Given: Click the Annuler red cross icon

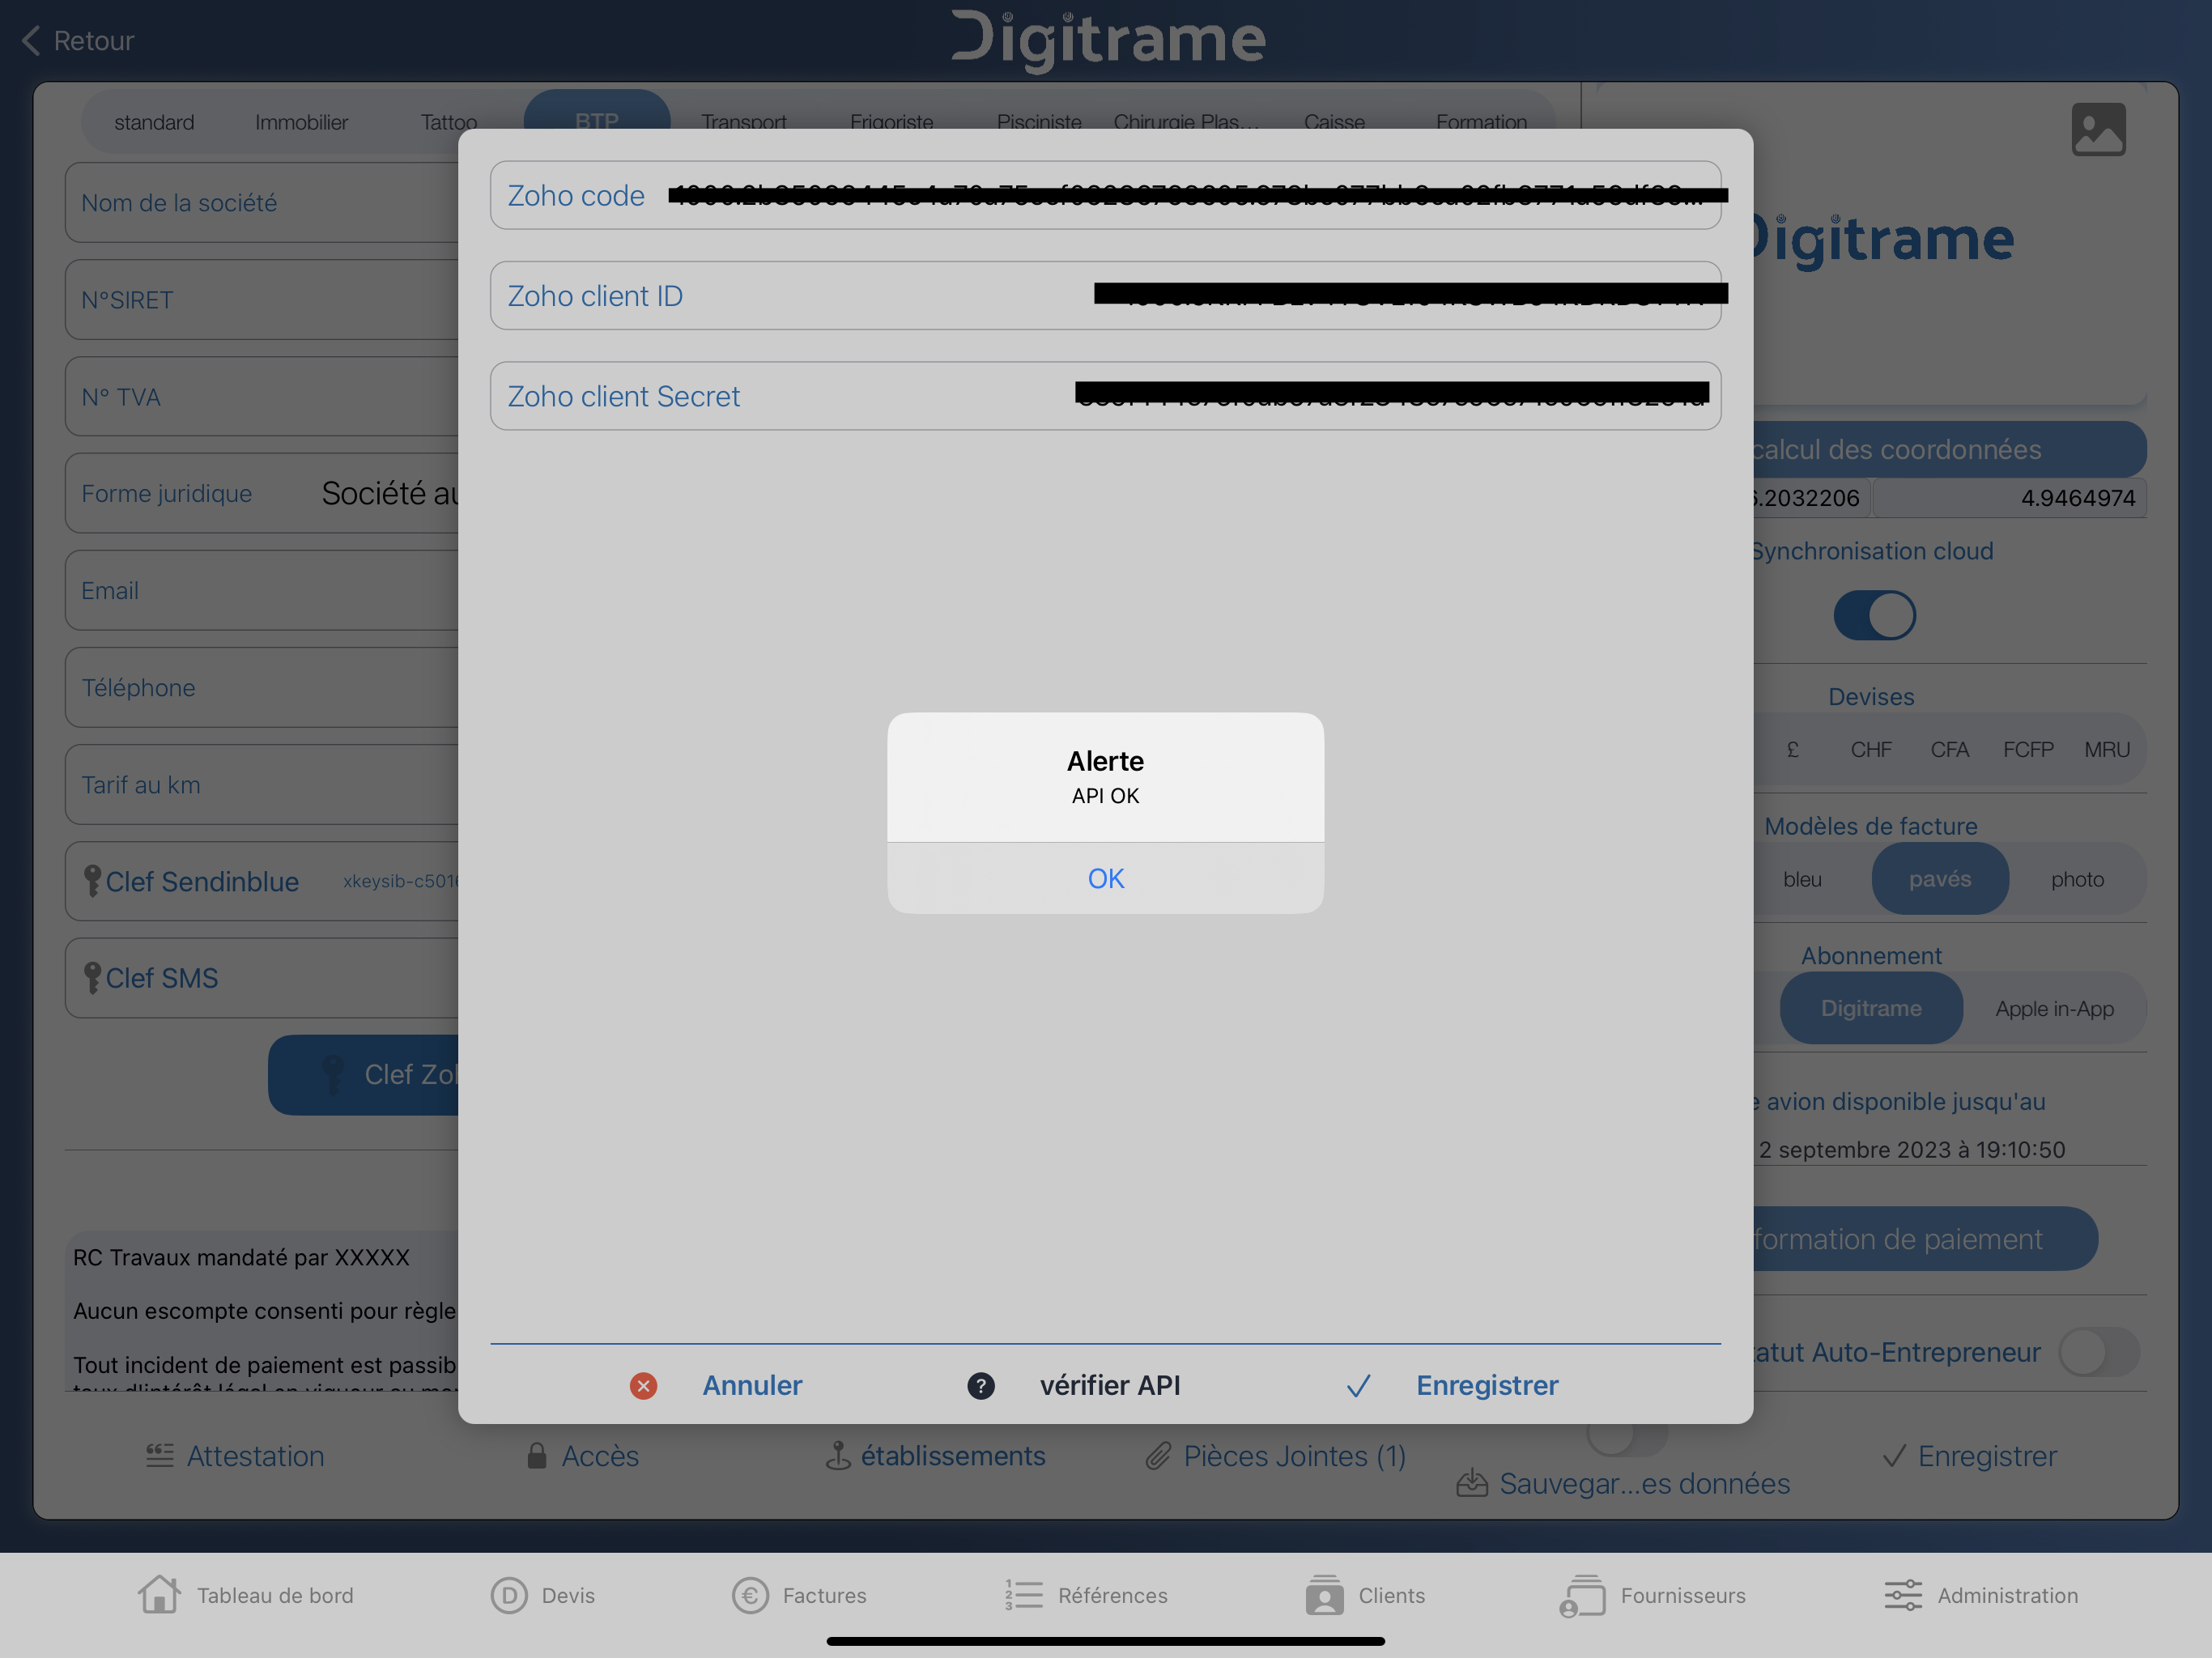Looking at the screenshot, I should (643, 1385).
